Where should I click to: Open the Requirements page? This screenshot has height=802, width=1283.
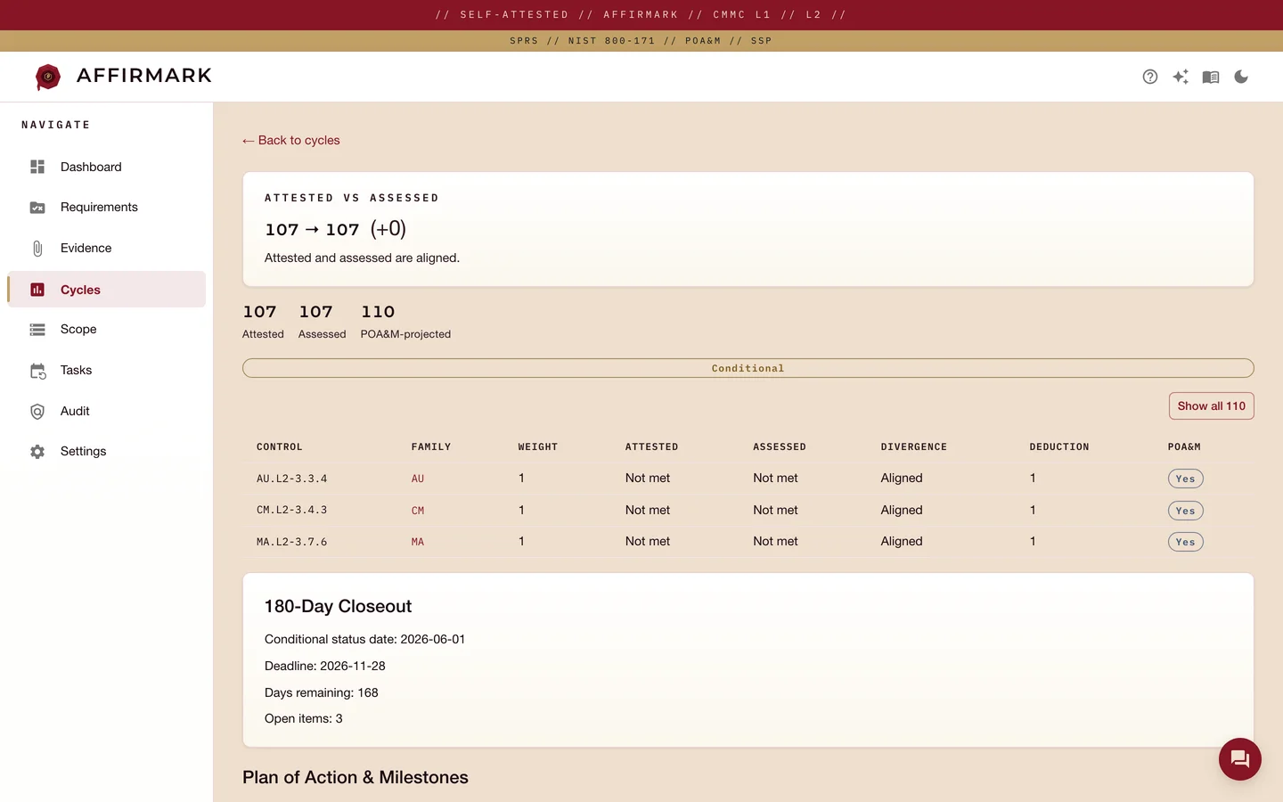(106, 208)
